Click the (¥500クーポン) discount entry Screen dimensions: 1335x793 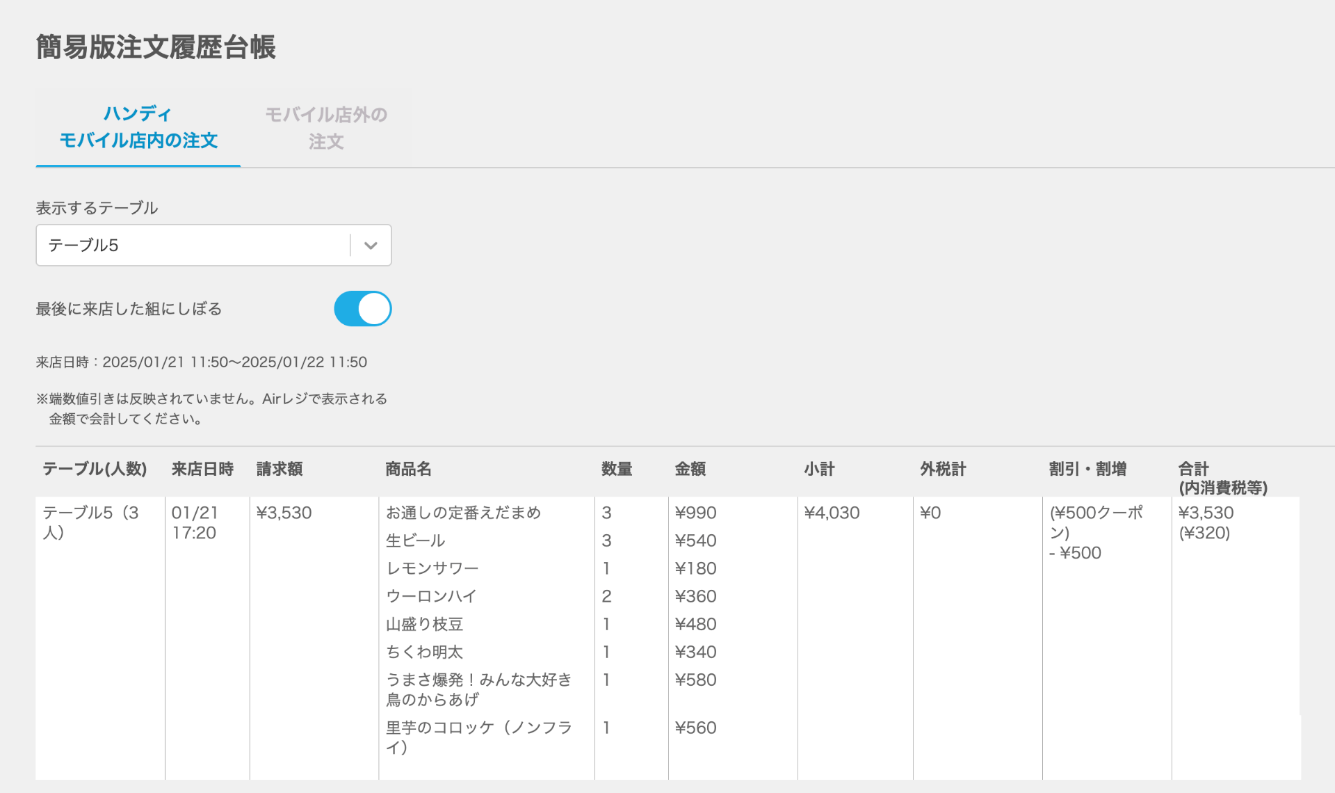(x=1096, y=522)
